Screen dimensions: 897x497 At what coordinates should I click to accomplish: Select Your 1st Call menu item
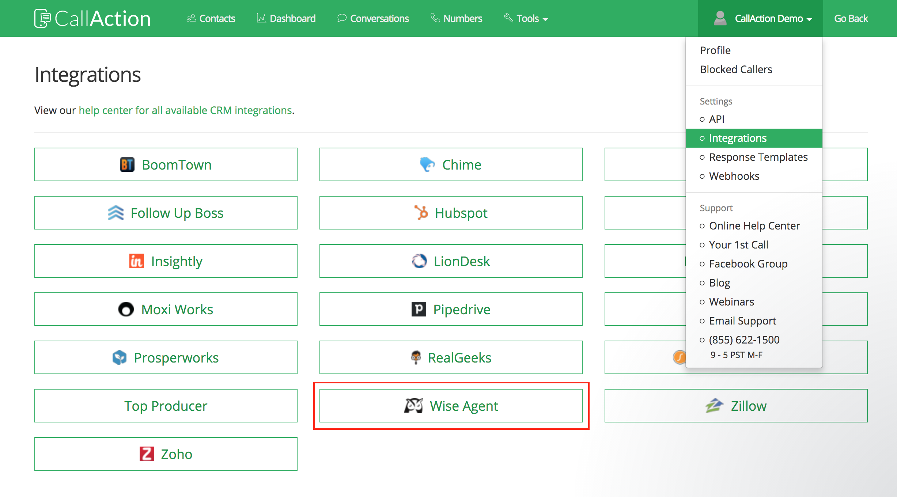coord(754,245)
